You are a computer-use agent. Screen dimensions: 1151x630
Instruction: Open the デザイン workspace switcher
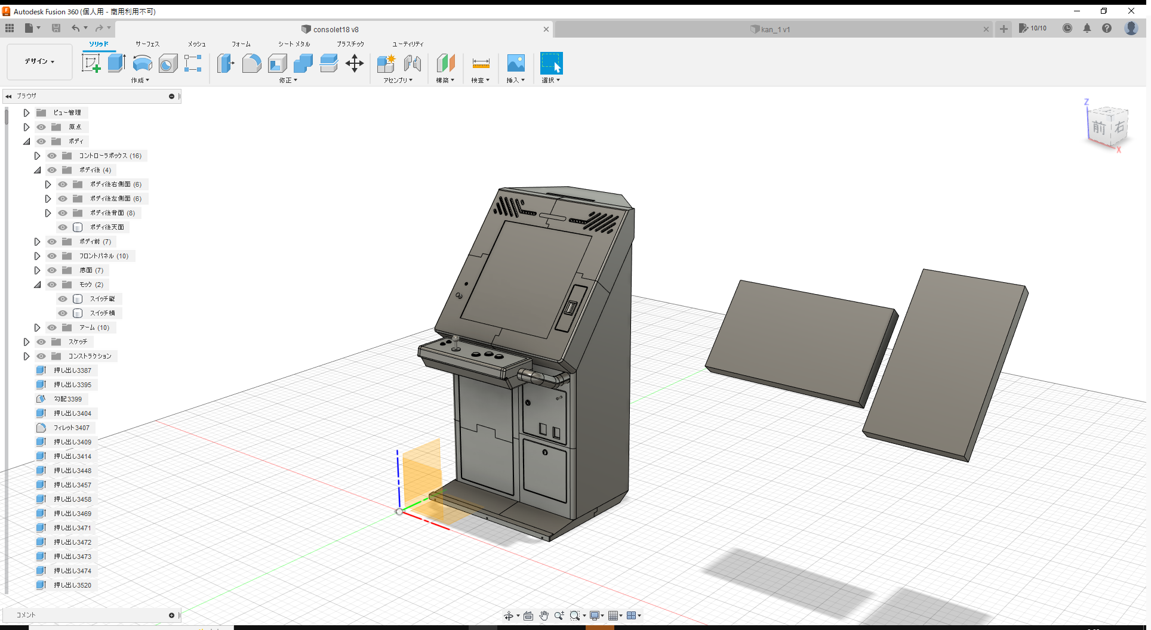(39, 61)
